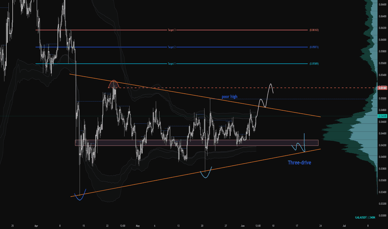Click 0.04400 on the price axis
The height and width of the screenshot is (229, 388).
[382, 133]
